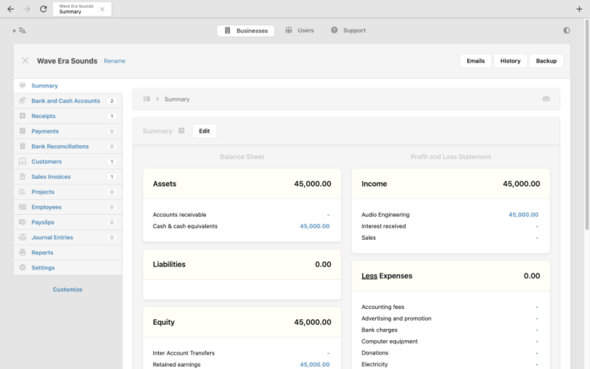The image size is (590, 369).
Task: Expand the breadcrumb chevron before Summary
Action: (x=157, y=99)
